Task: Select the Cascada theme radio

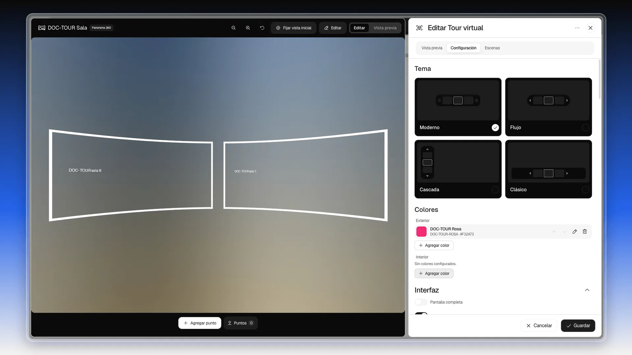Action: (495, 190)
